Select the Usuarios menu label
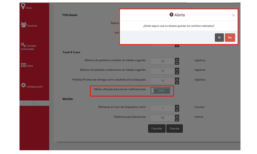Screen dimensions: 257x154 pyautogui.click(x=32, y=26)
